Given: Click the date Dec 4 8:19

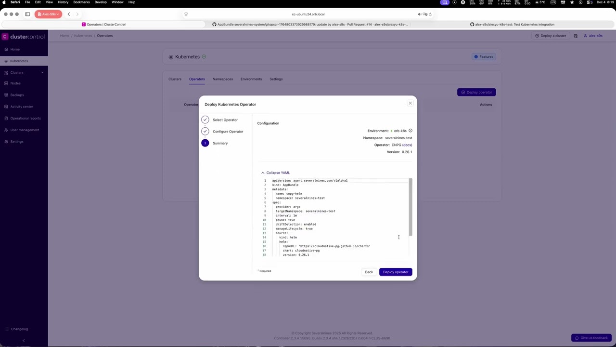Looking at the screenshot, I should point(605,2).
